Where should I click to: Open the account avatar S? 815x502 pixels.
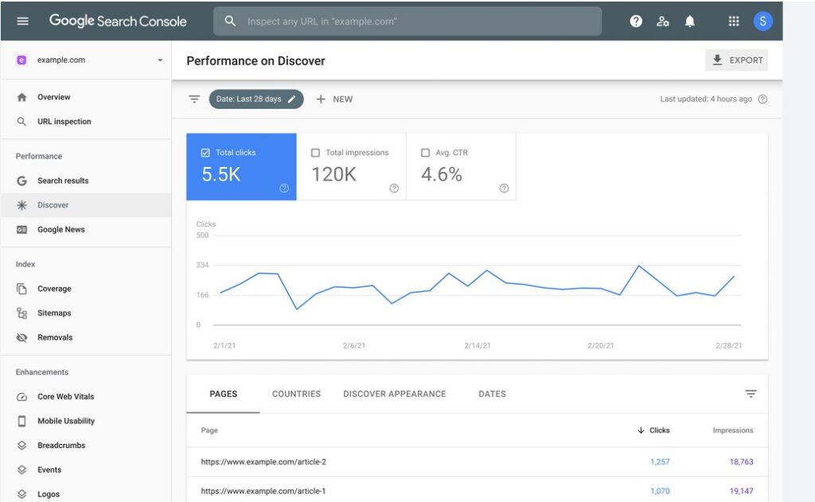click(x=762, y=21)
